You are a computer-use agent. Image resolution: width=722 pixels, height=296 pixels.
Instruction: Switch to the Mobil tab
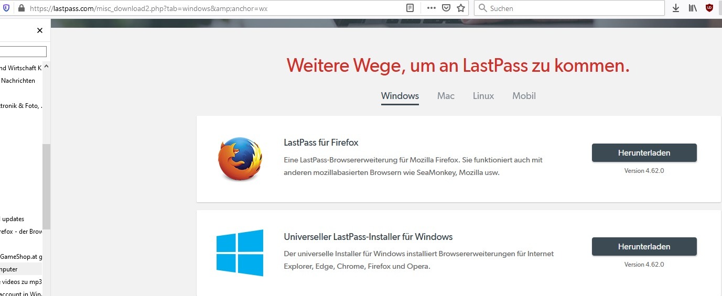[x=524, y=96]
